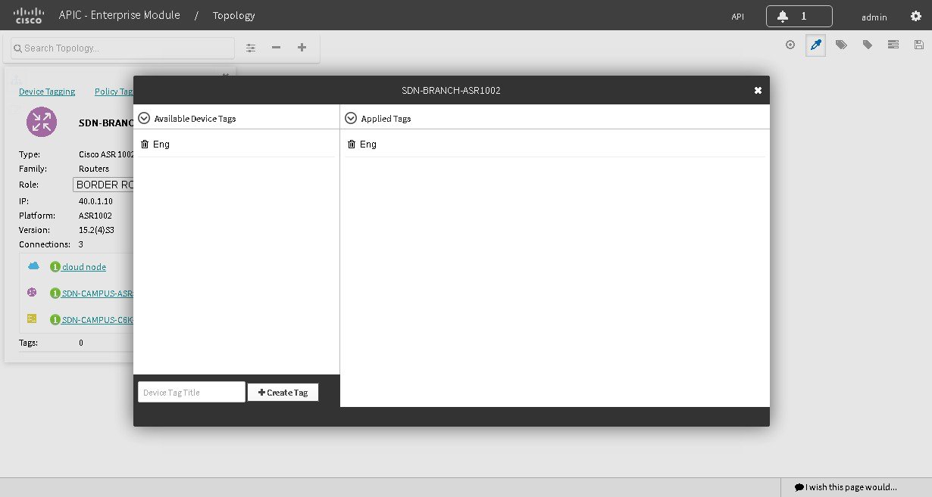Viewport: 932px width, 497px height.
Task: Toggle the eyedropper tool icon
Action: (815, 45)
